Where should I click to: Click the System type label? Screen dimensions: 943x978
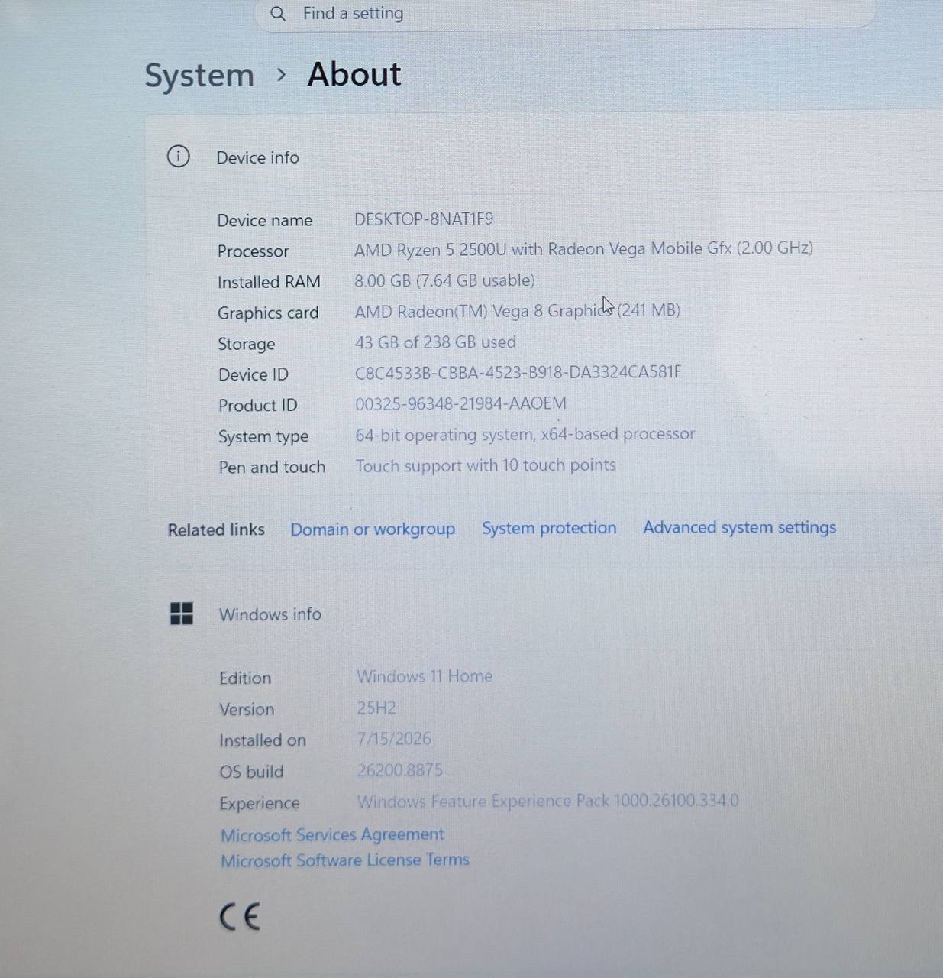point(263,437)
